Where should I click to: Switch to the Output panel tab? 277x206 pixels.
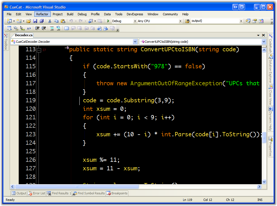tap(19, 193)
